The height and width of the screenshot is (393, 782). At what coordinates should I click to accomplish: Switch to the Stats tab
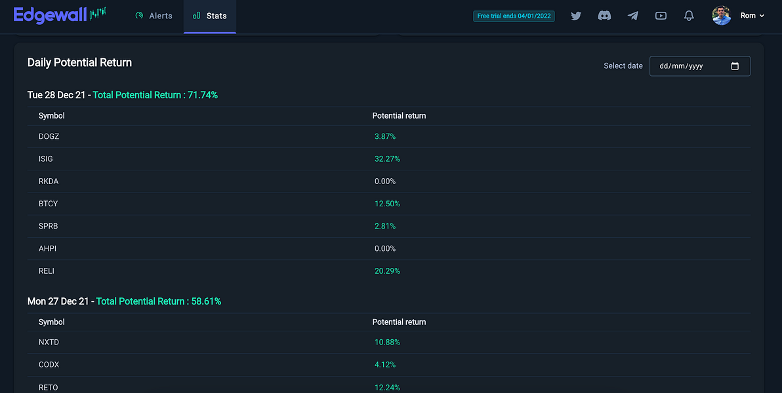(210, 16)
